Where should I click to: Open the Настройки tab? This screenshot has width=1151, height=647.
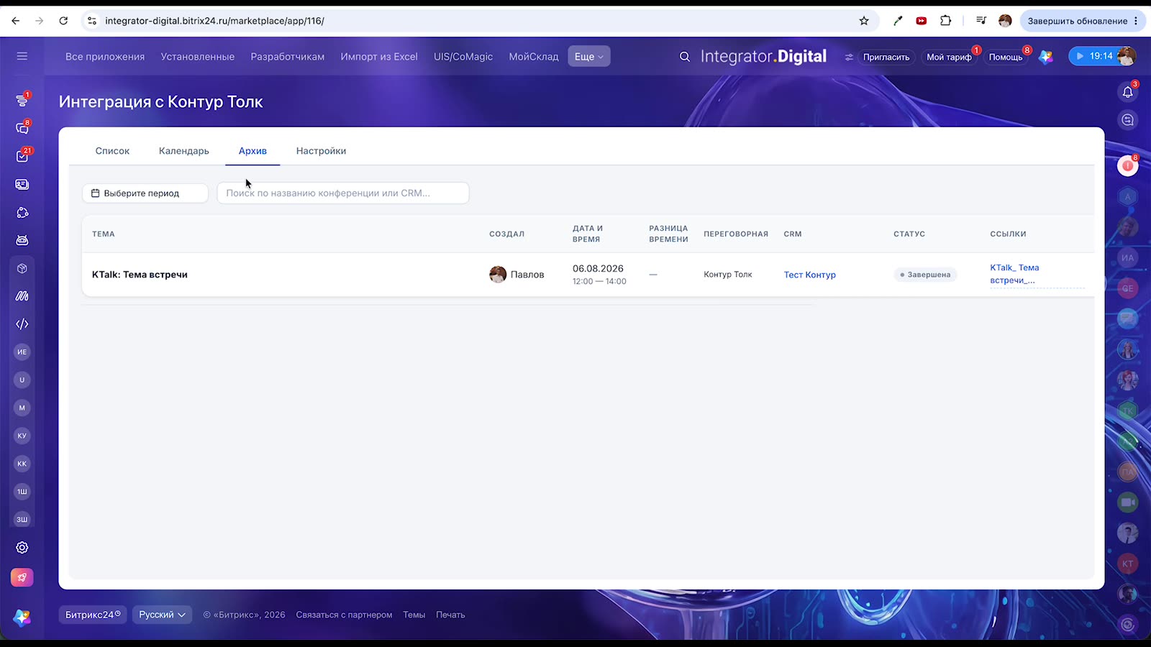pos(321,151)
